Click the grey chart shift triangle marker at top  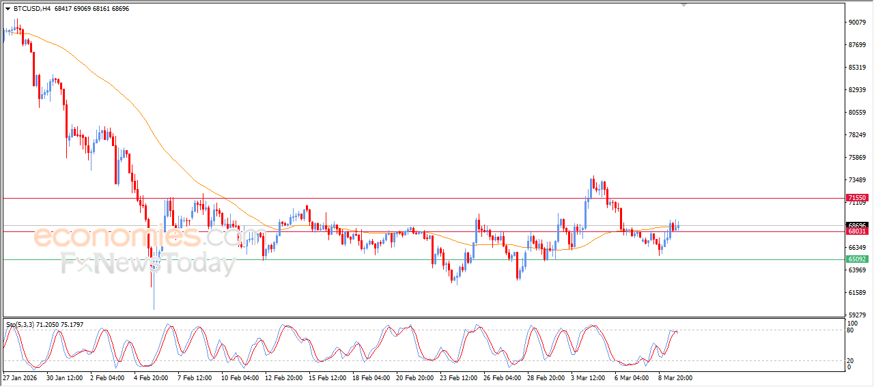point(683,5)
